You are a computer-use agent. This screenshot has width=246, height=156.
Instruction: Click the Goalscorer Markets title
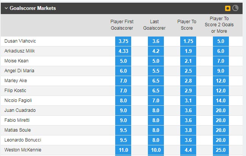pos(34,8)
